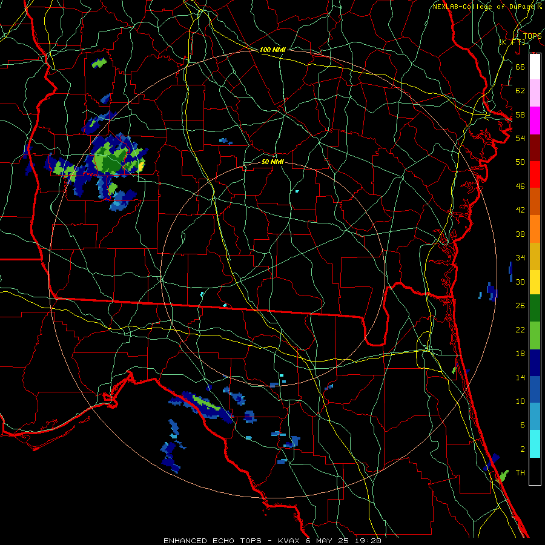This screenshot has width=545, height=545.
Task: Click the 'K FT' legend units label
Action: [x=512, y=42]
